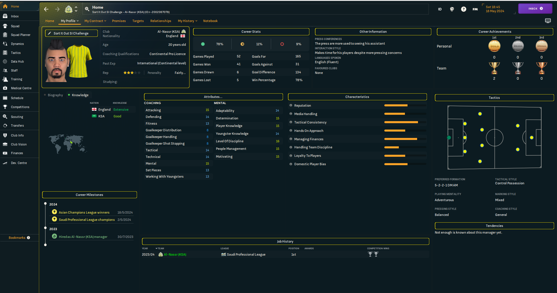Open Saudi Professional League link
557x293 pixels.
click(x=246, y=254)
